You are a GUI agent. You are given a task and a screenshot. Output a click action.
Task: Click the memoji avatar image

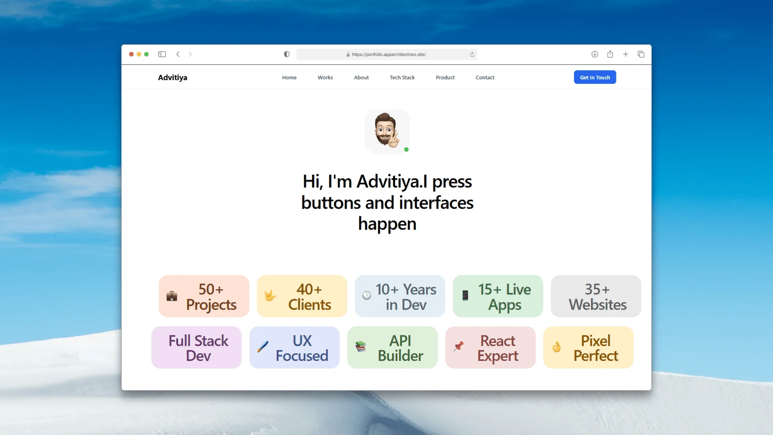click(386, 131)
